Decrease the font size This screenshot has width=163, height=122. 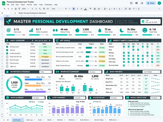[62, 9]
